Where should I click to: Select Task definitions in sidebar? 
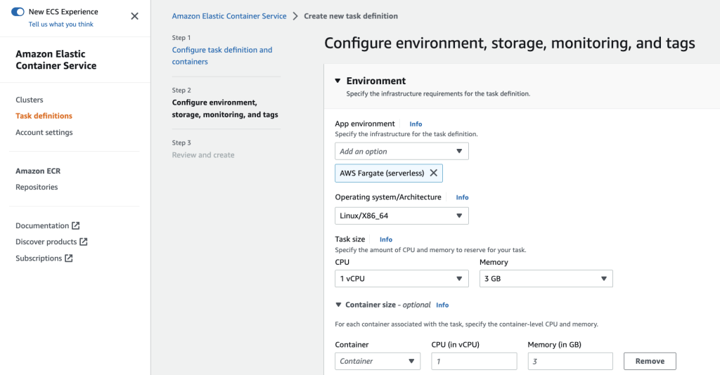(x=44, y=116)
